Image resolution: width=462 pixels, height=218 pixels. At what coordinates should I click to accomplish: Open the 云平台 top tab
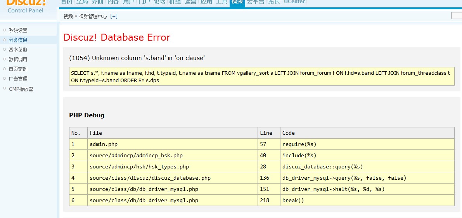click(x=256, y=2)
